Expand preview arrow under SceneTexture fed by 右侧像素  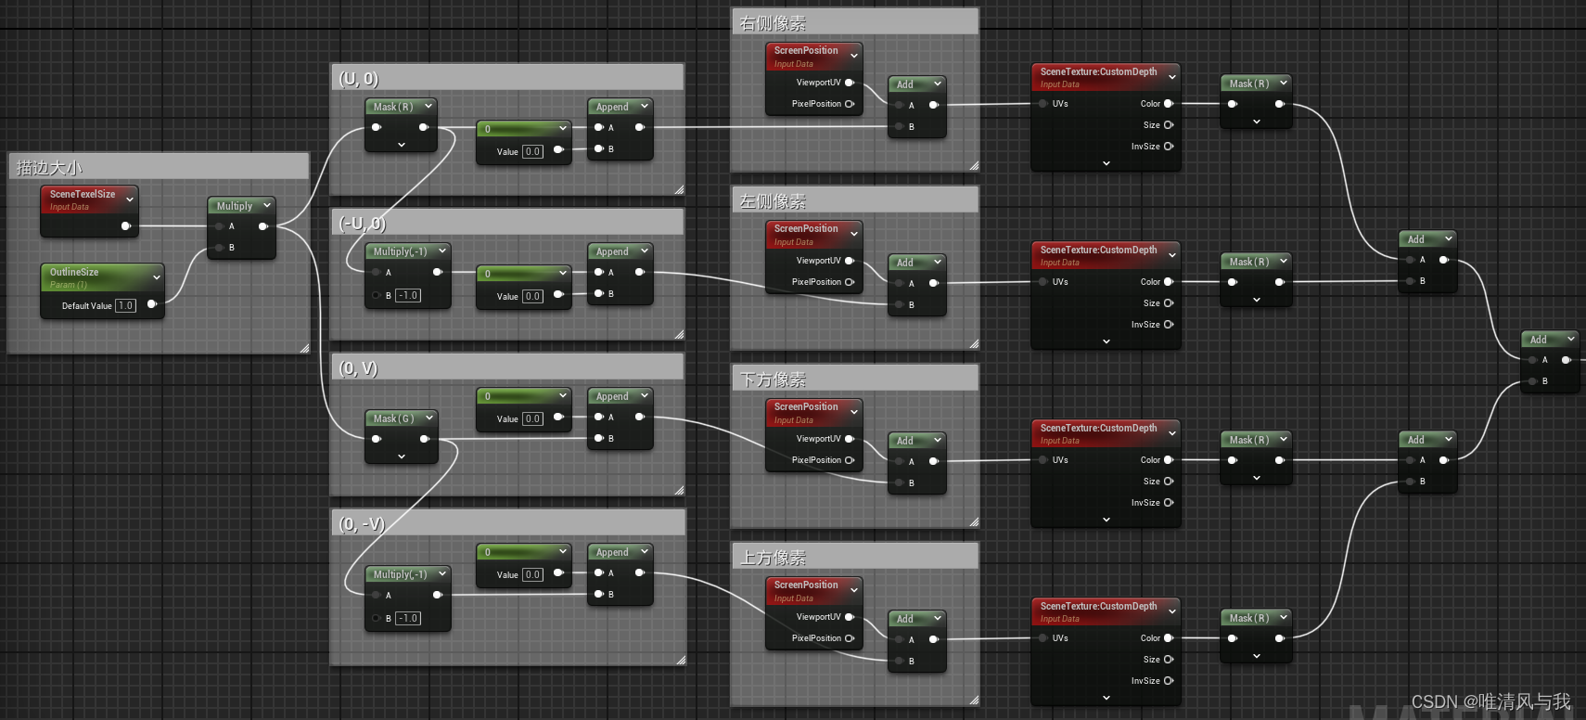point(1106,163)
